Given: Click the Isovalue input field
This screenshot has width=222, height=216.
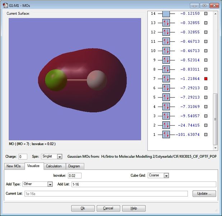Looking at the screenshot, I should 75,176.
